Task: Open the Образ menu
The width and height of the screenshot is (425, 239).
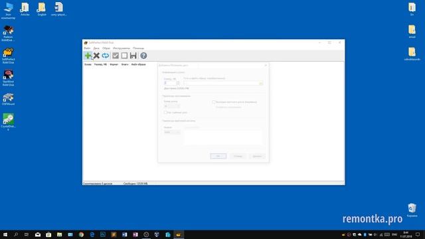Action: click(106, 48)
